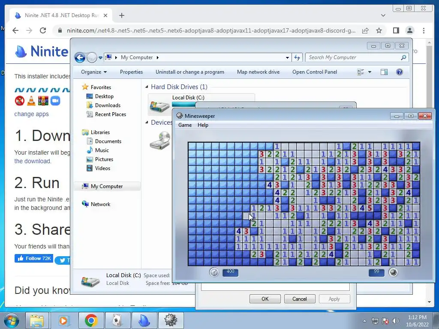The height and width of the screenshot is (329, 439).
Task: Click the OK button in Properties dialog
Action: click(x=265, y=299)
